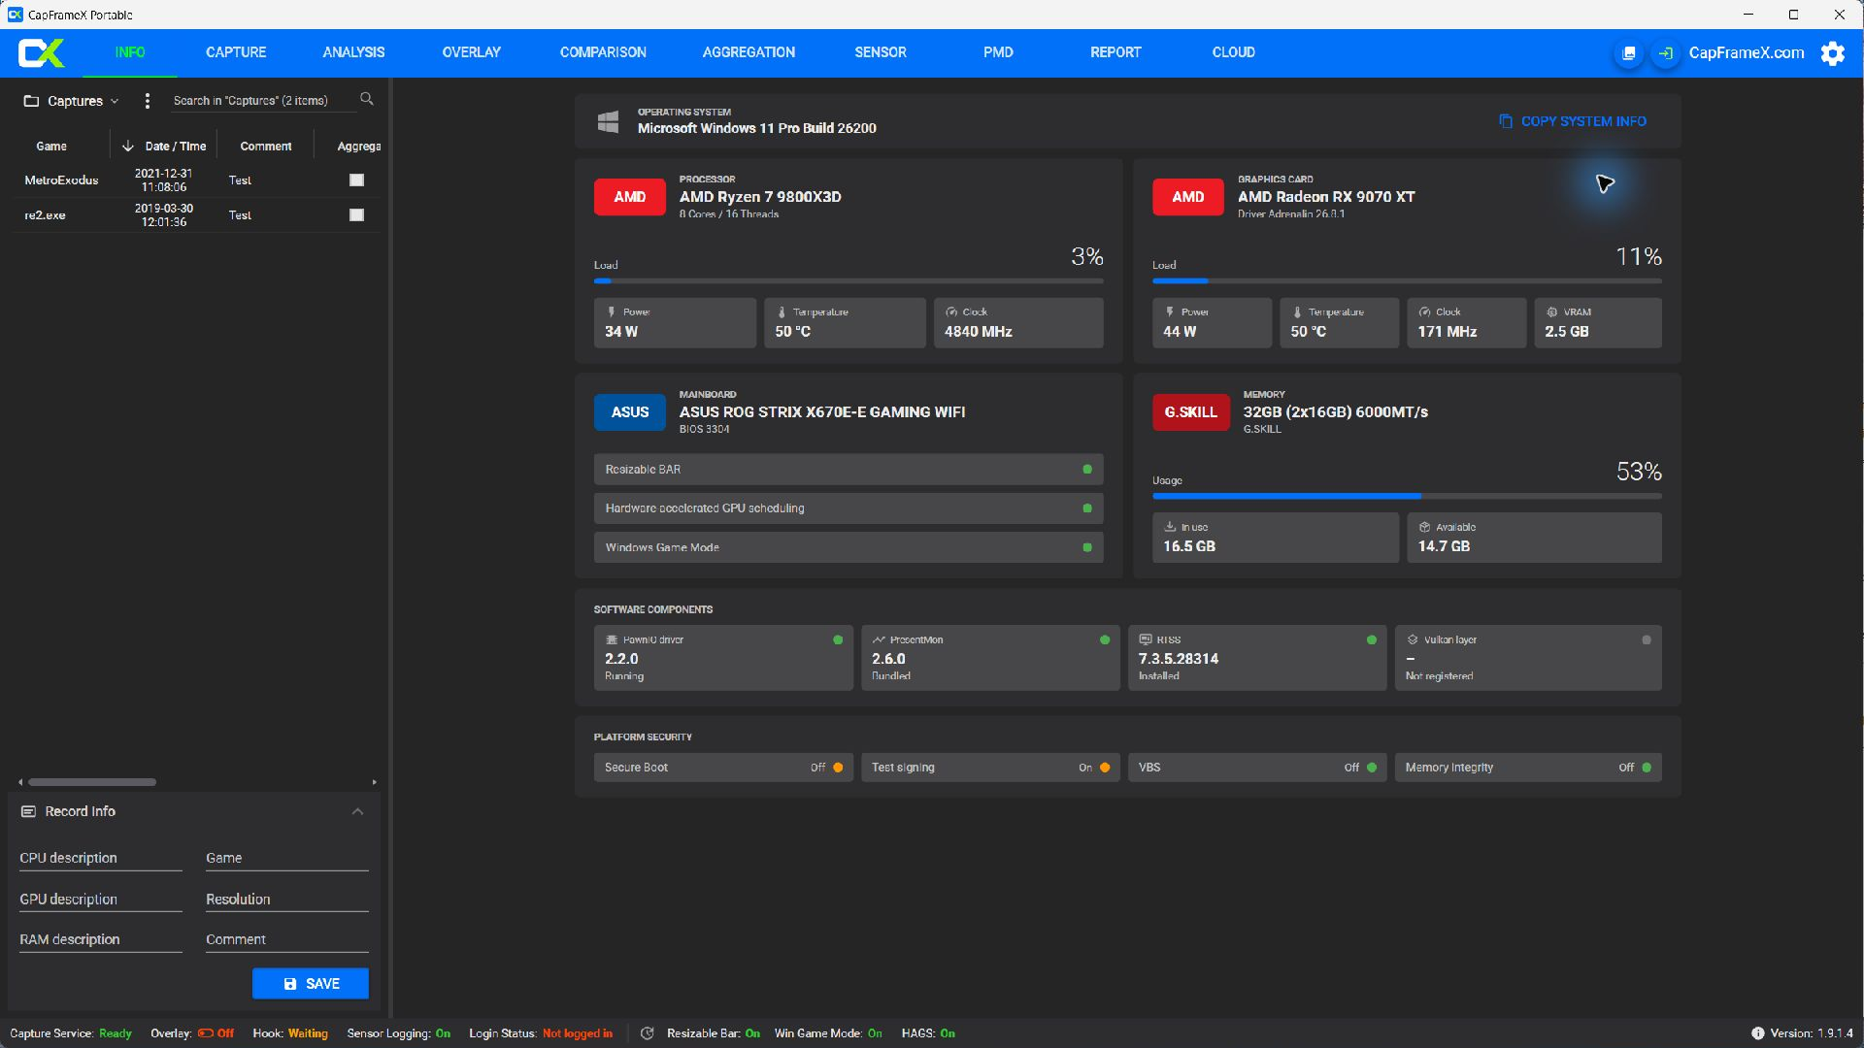The height and width of the screenshot is (1048, 1864).
Task: Click the refresh icon in the status bar
Action: click(648, 1033)
